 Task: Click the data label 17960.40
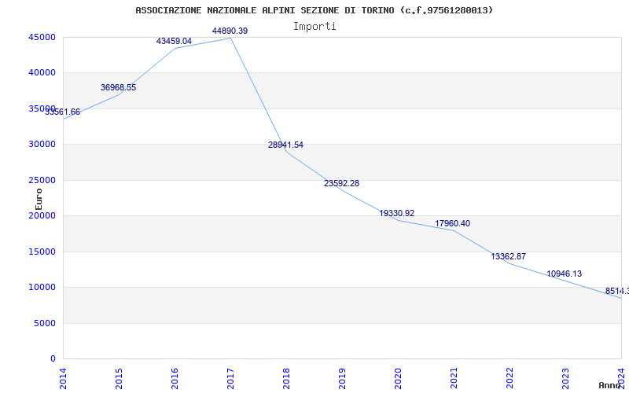pyautogui.click(x=453, y=223)
